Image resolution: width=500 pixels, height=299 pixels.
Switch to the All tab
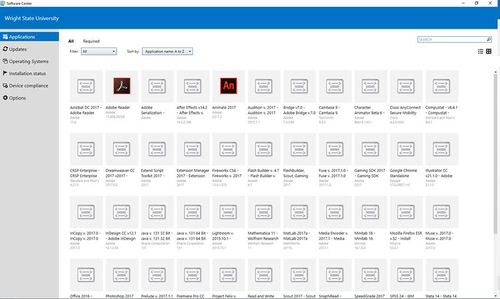[x=71, y=41]
